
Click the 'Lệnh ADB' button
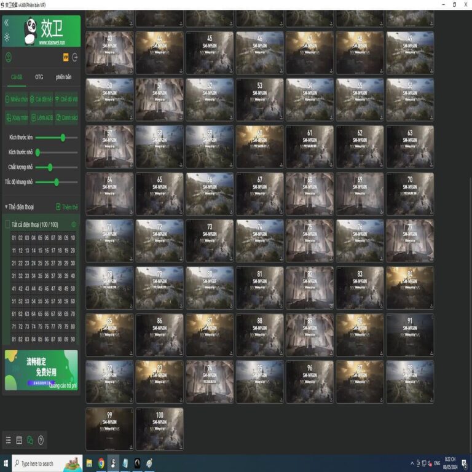[42, 118]
